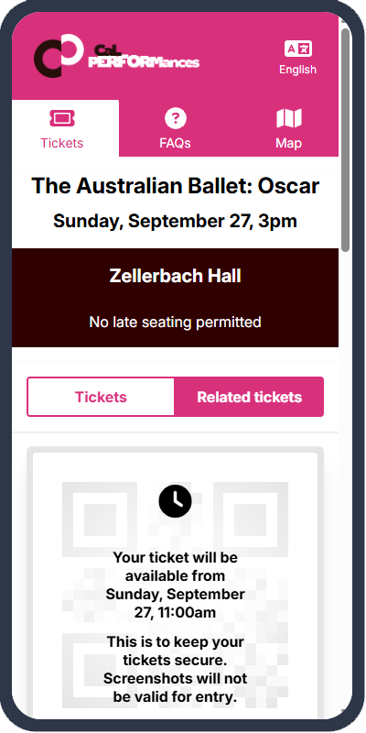This screenshot has width=366, height=733.
Task: Switch to the Tickets segmented view
Action: point(101,397)
